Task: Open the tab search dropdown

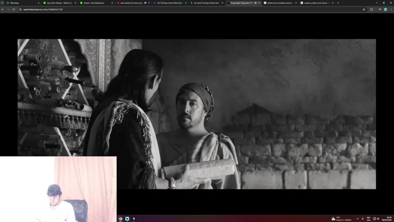Action: tap(2, 3)
